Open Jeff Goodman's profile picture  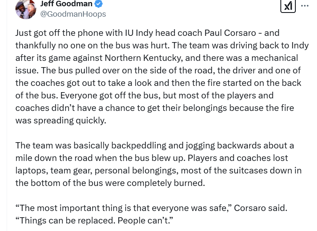(x=25, y=8)
